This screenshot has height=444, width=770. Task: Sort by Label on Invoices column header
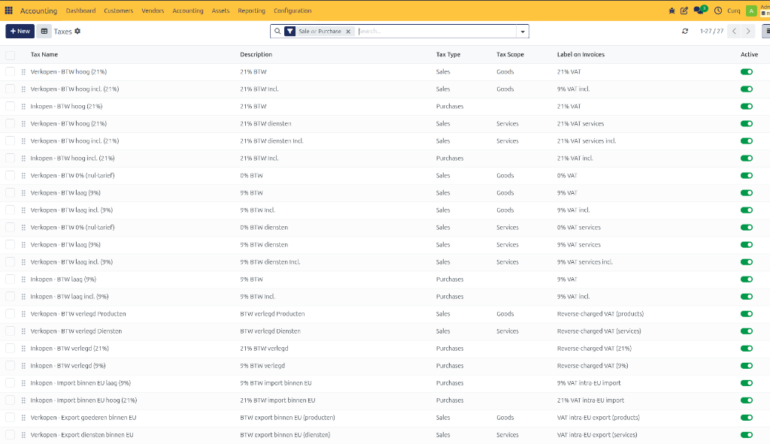pyautogui.click(x=581, y=54)
